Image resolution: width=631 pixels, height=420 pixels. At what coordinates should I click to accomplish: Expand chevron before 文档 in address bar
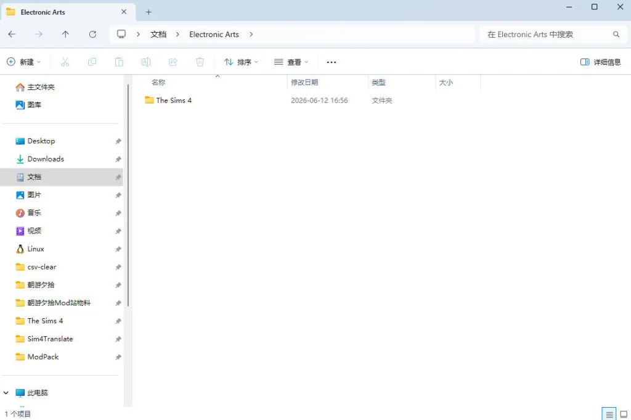(138, 34)
